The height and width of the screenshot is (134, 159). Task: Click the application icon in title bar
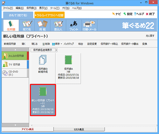click(x=3, y=3)
